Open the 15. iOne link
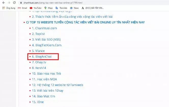This screenshot has width=169, height=107. (38, 102)
